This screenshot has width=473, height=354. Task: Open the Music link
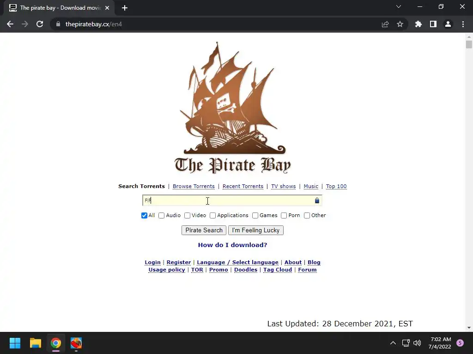click(x=311, y=186)
